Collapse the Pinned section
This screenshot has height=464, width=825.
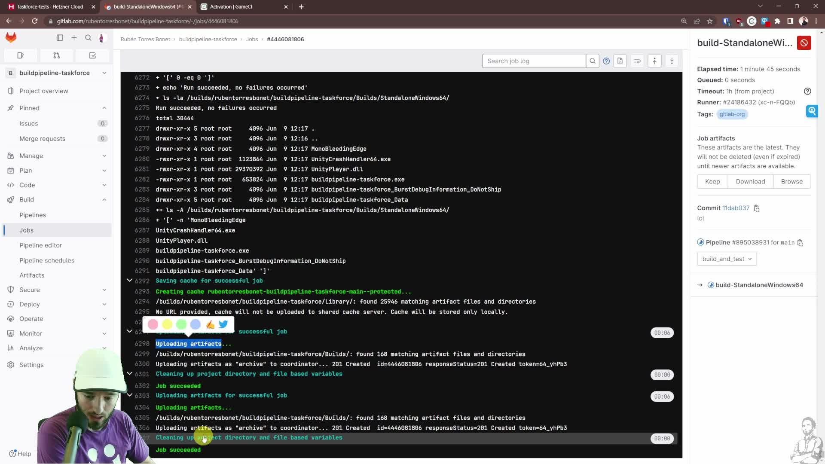(x=104, y=108)
